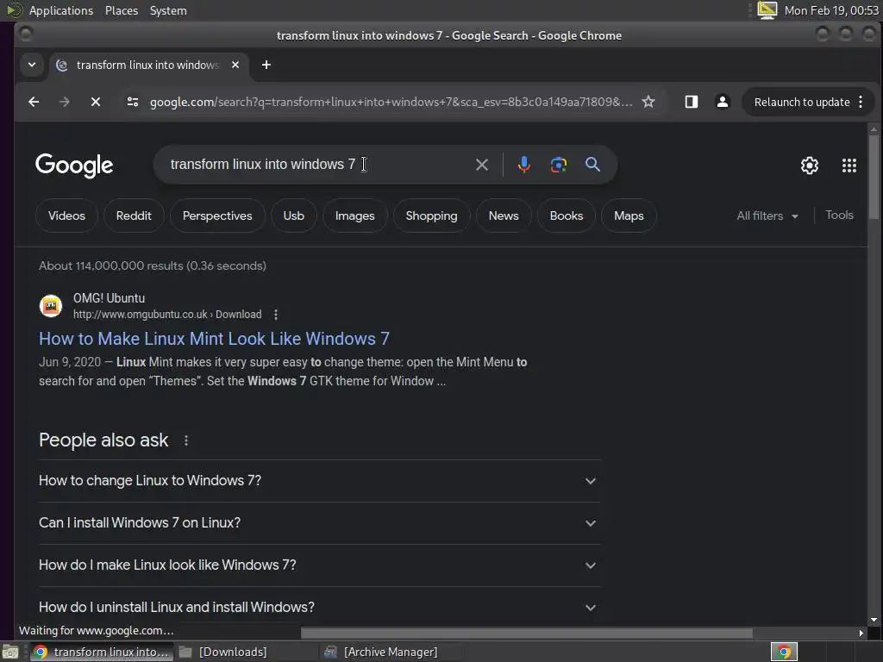Viewport: 883px width, 662px height.
Task: Switch to News results
Action: [x=504, y=216]
